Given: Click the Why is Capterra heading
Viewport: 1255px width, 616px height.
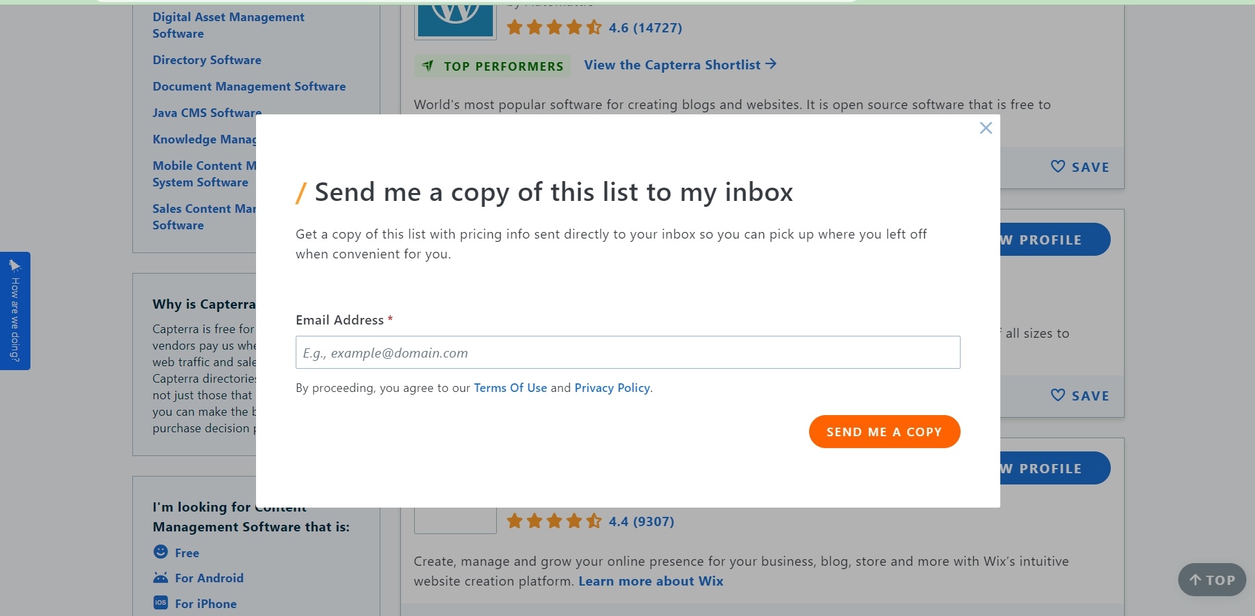Looking at the screenshot, I should 204,304.
